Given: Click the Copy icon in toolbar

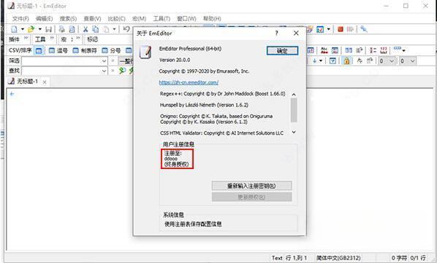Looking at the screenshot, I should [x=96, y=29].
